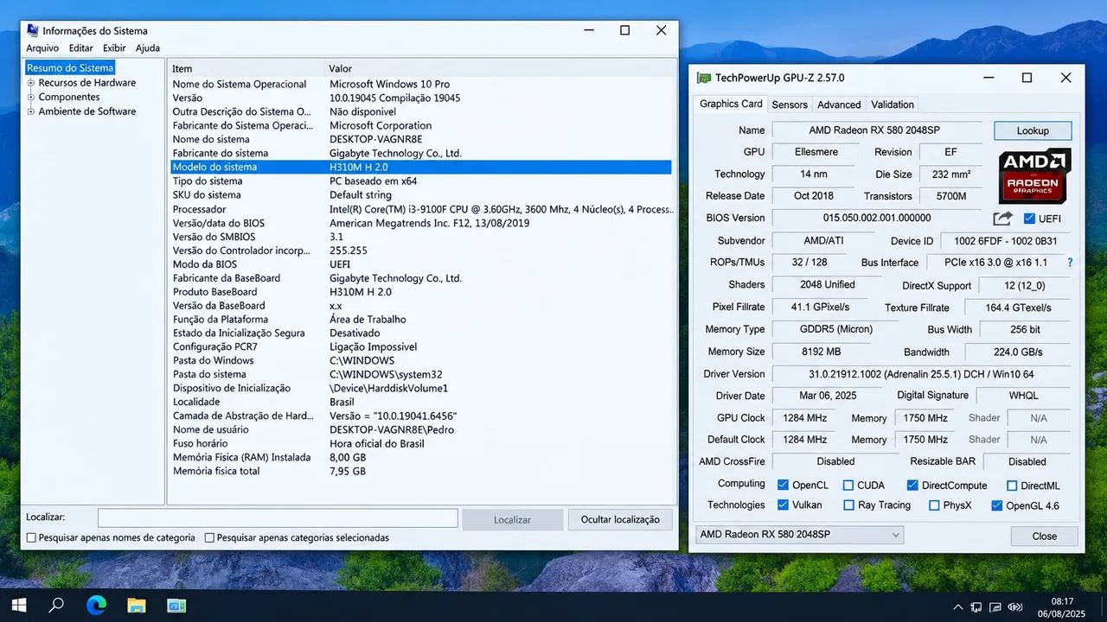Click the Memory Size value 8192 MB
The height and width of the screenshot is (622, 1107).
822,352
